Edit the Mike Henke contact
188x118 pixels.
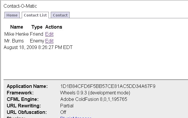49,34
